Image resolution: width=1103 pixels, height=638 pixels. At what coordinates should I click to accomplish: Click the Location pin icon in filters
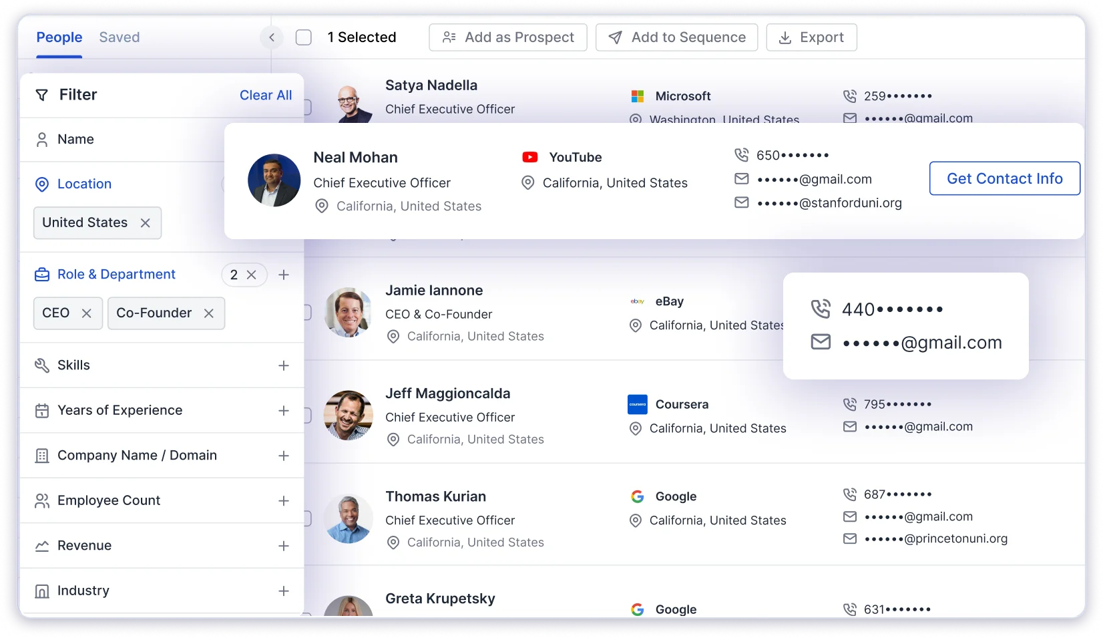coord(42,184)
